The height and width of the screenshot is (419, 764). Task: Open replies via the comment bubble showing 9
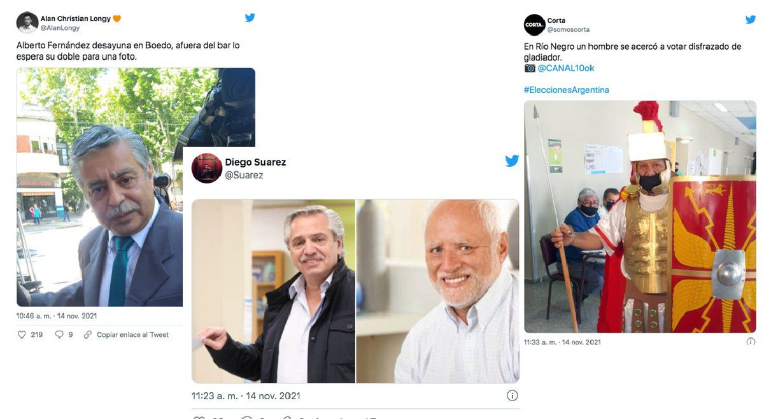pos(60,334)
